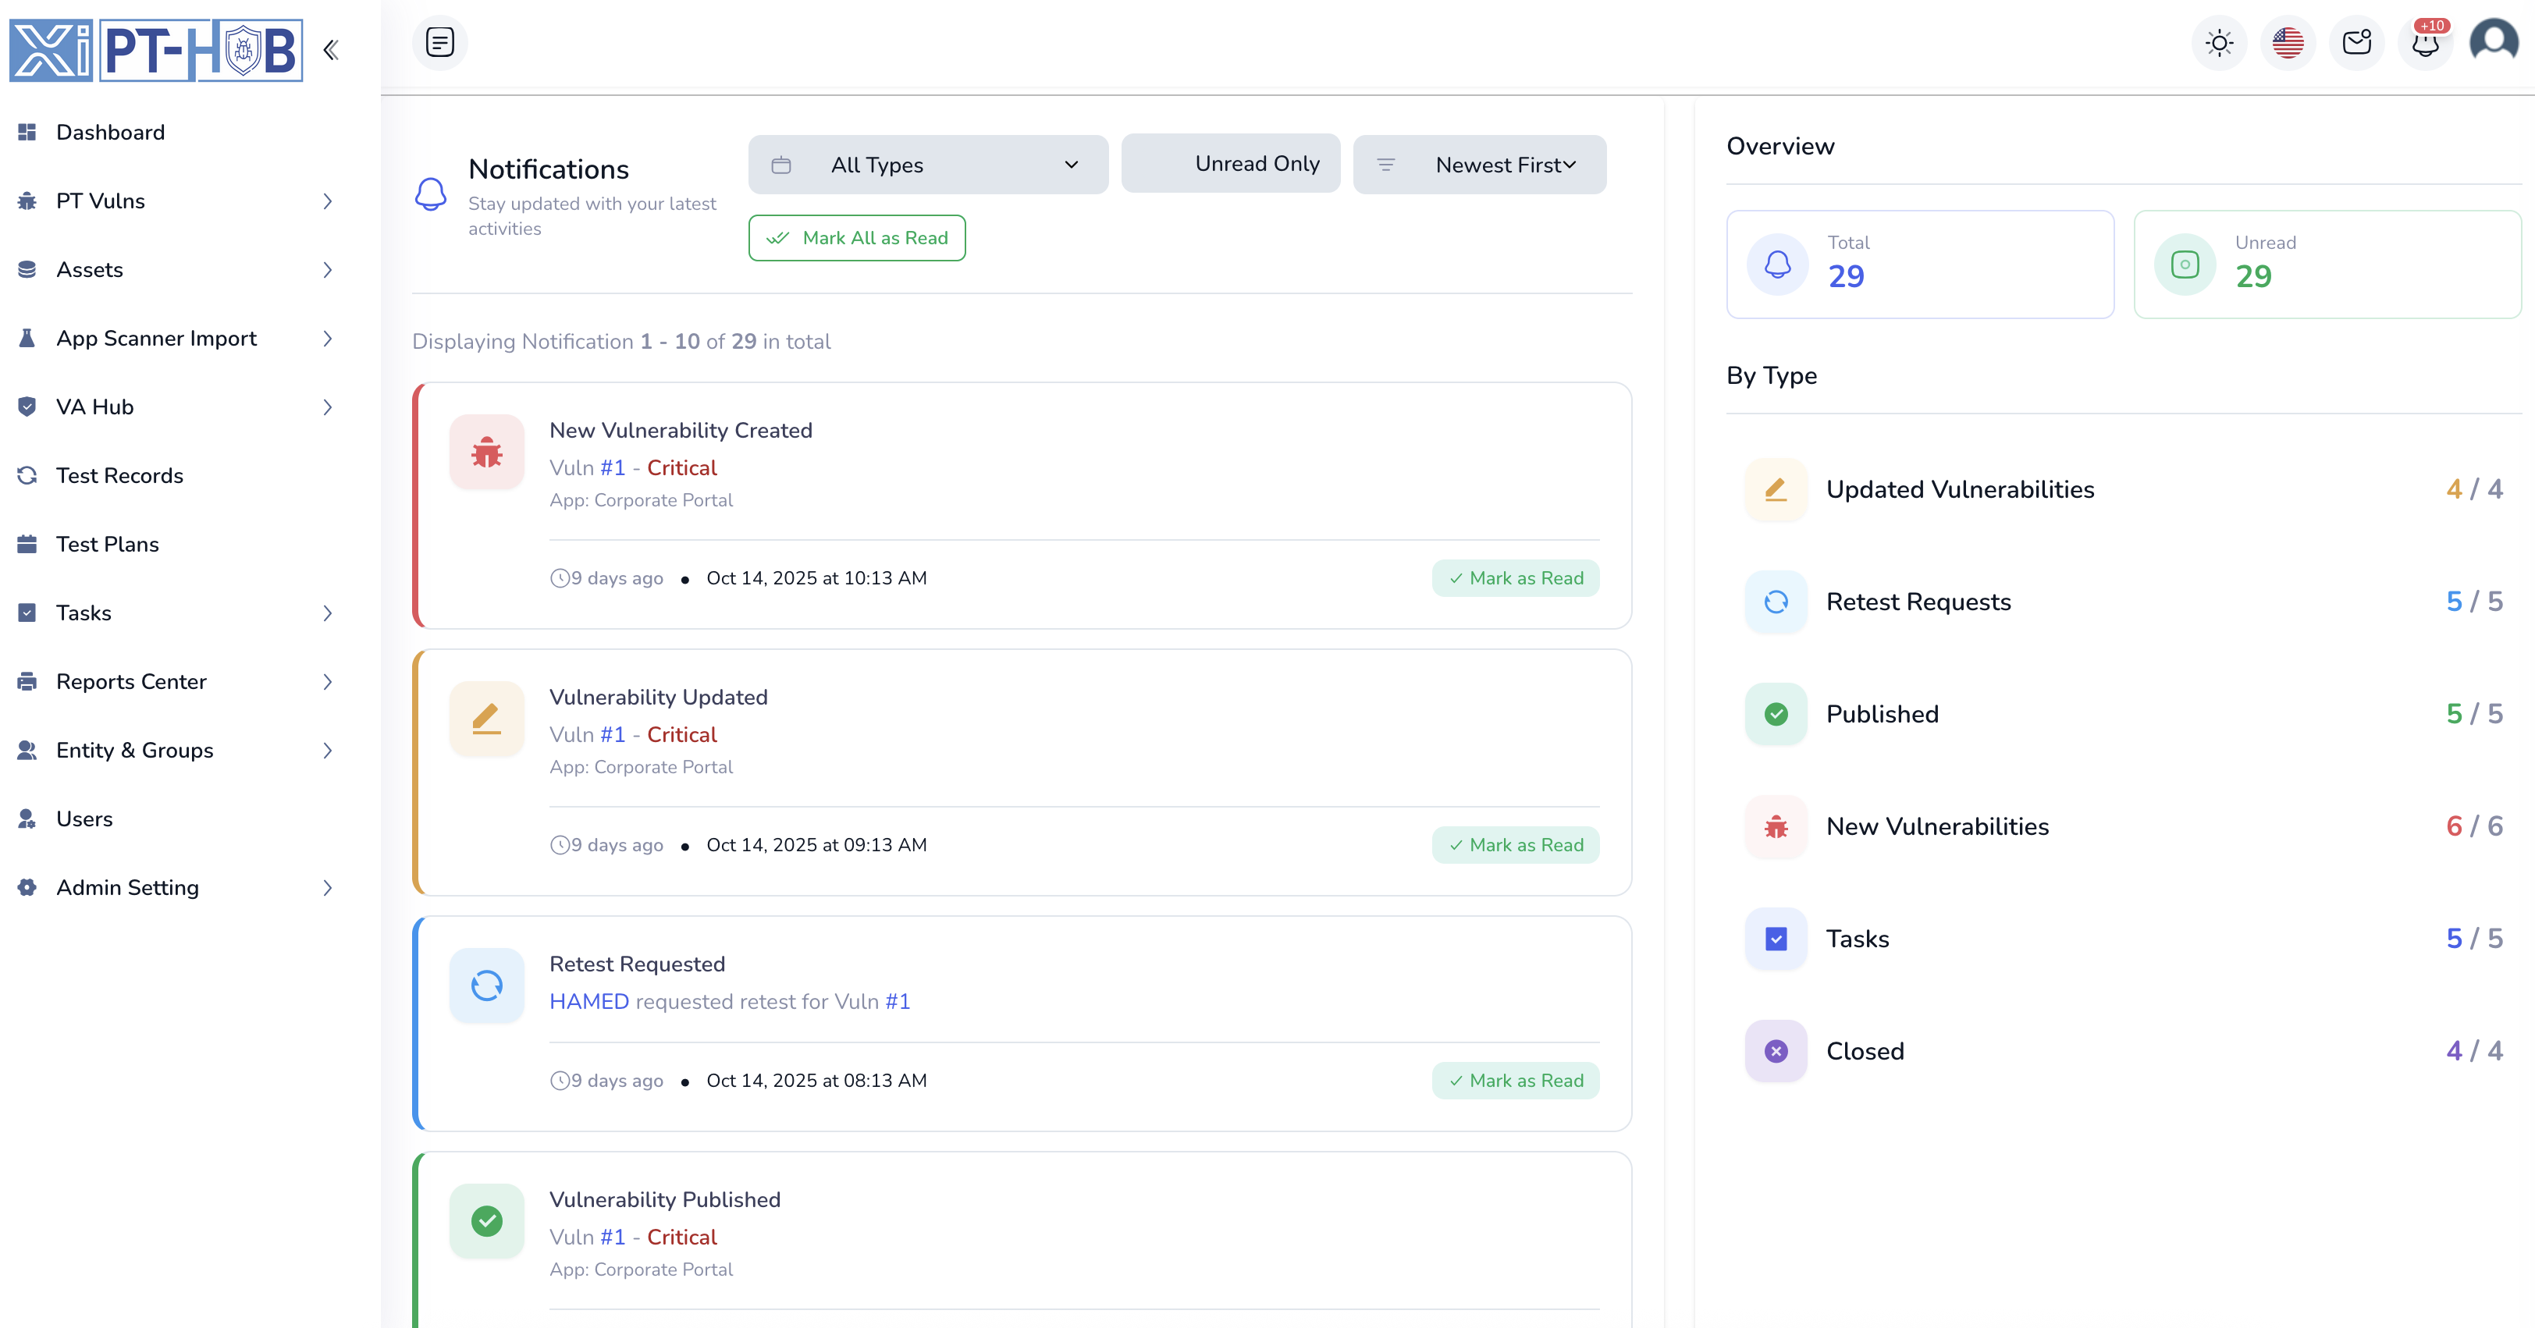Click the document icon in top bar
This screenshot has height=1328, width=2535.
(x=440, y=43)
